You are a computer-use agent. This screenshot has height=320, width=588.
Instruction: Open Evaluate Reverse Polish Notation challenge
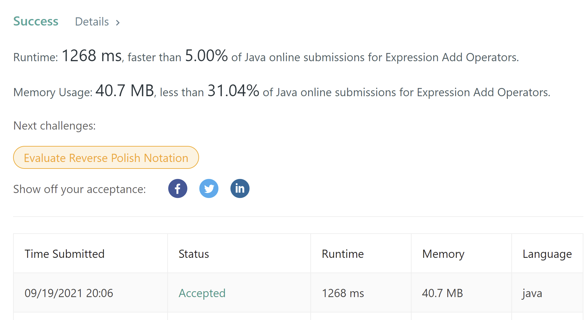point(106,158)
